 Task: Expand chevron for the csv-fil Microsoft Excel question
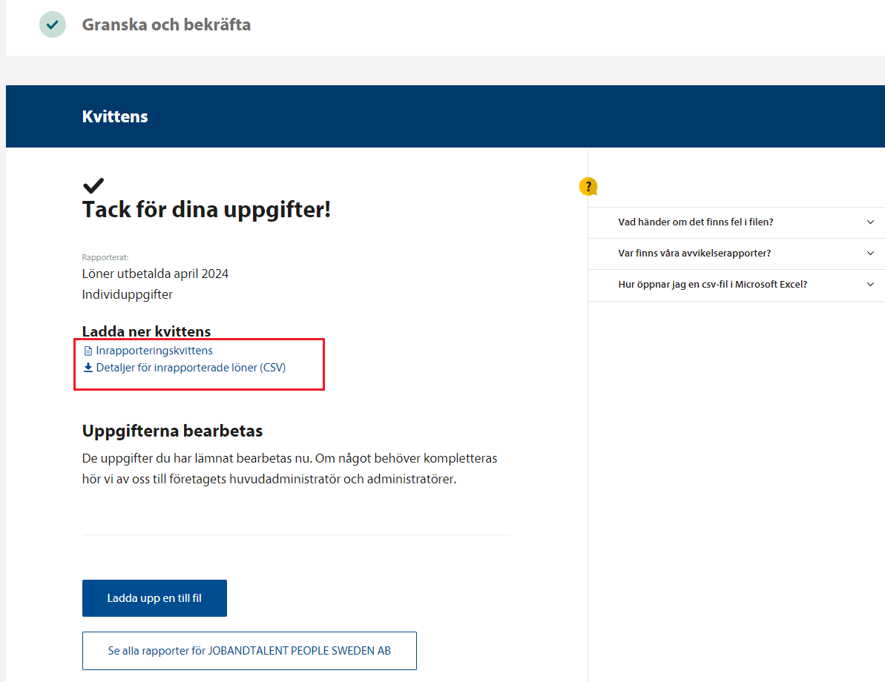870,284
